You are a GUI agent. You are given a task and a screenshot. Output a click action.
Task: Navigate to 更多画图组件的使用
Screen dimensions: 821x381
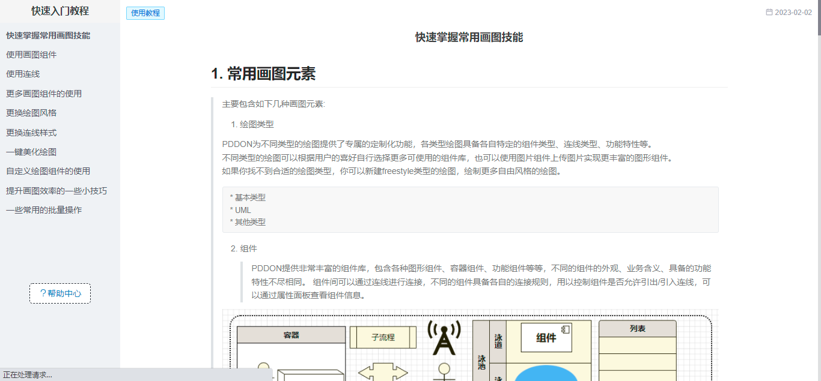(x=44, y=94)
